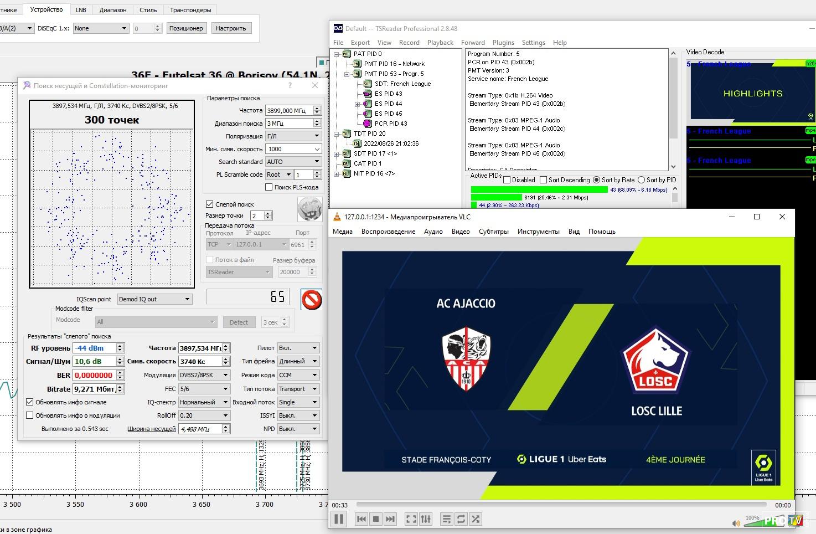The height and width of the screenshot is (534, 816).
Task: Click the VLC playback seek bar
Action: [561, 505]
